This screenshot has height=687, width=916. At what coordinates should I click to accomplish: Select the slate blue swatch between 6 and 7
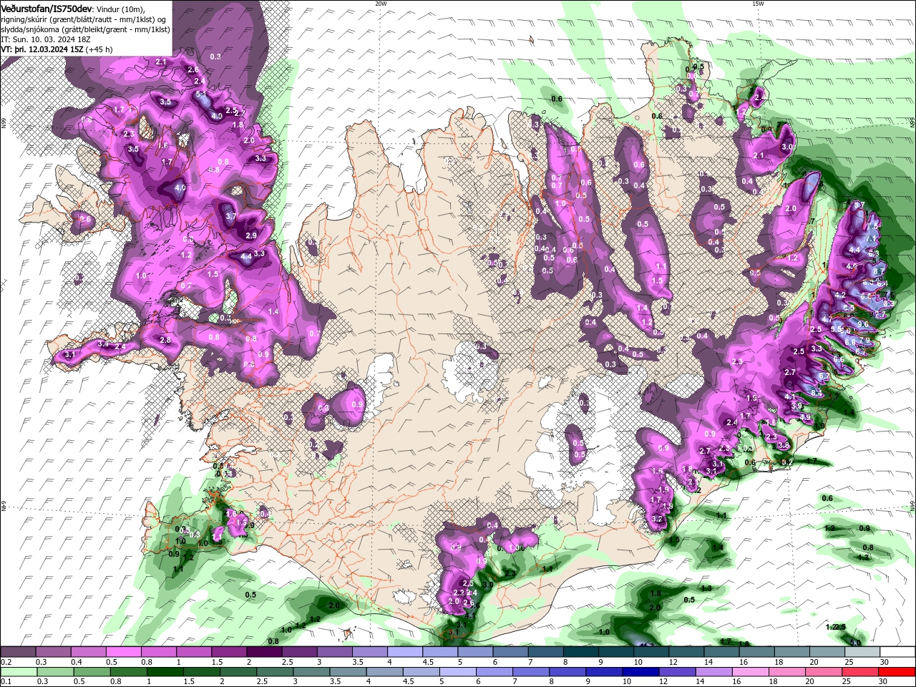(x=511, y=651)
